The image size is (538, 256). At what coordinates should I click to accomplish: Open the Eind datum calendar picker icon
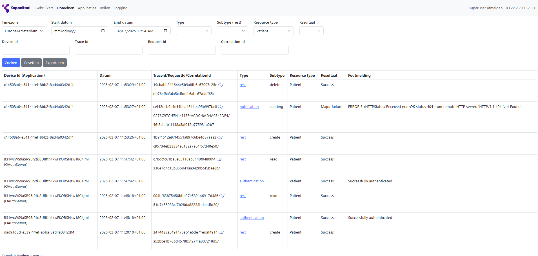click(x=165, y=31)
